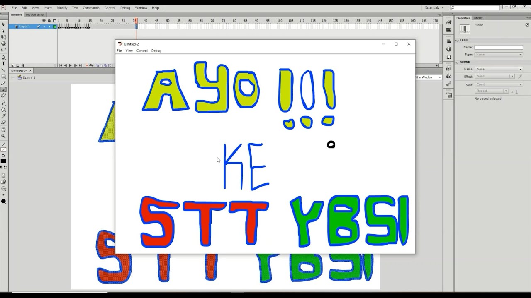The image size is (531, 298).
Task: Open the sound Sync dropdown
Action: (x=499, y=84)
